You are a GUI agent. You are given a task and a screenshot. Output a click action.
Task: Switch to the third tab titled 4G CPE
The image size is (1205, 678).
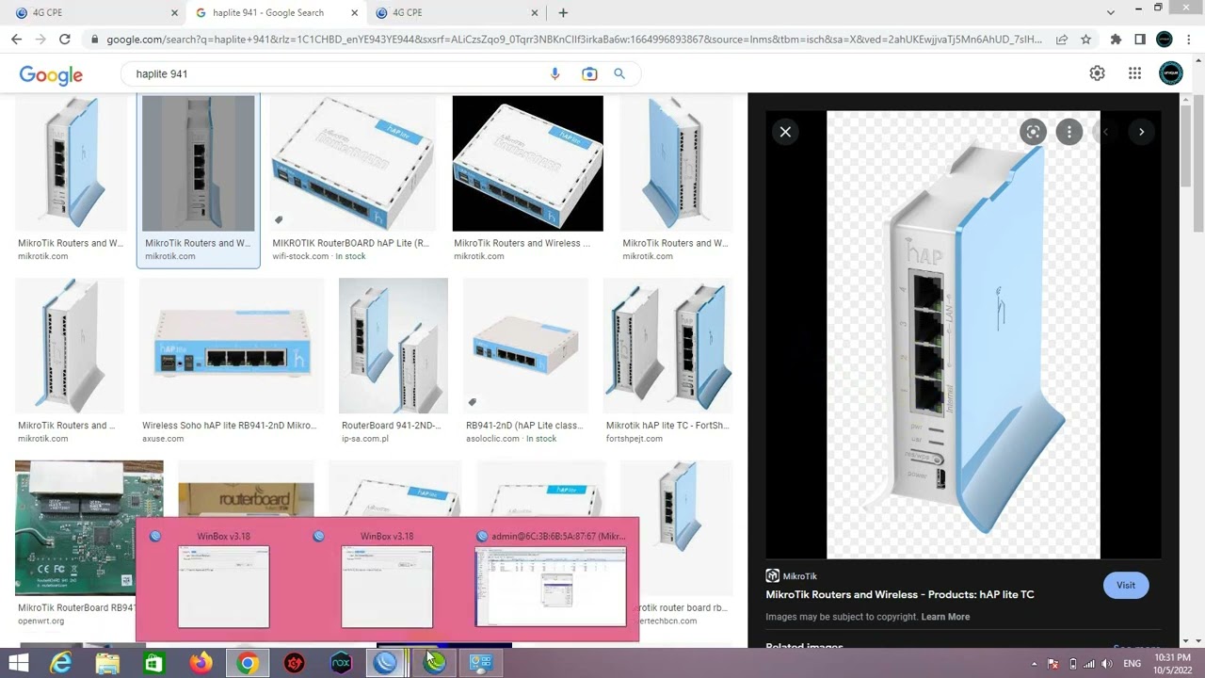point(457,12)
